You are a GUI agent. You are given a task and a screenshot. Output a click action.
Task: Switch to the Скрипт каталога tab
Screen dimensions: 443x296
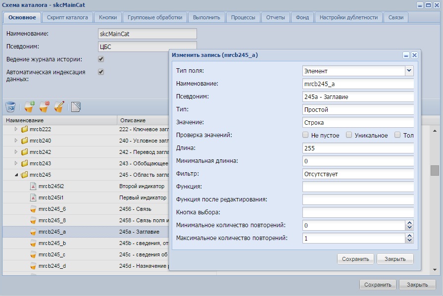pos(67,17)
